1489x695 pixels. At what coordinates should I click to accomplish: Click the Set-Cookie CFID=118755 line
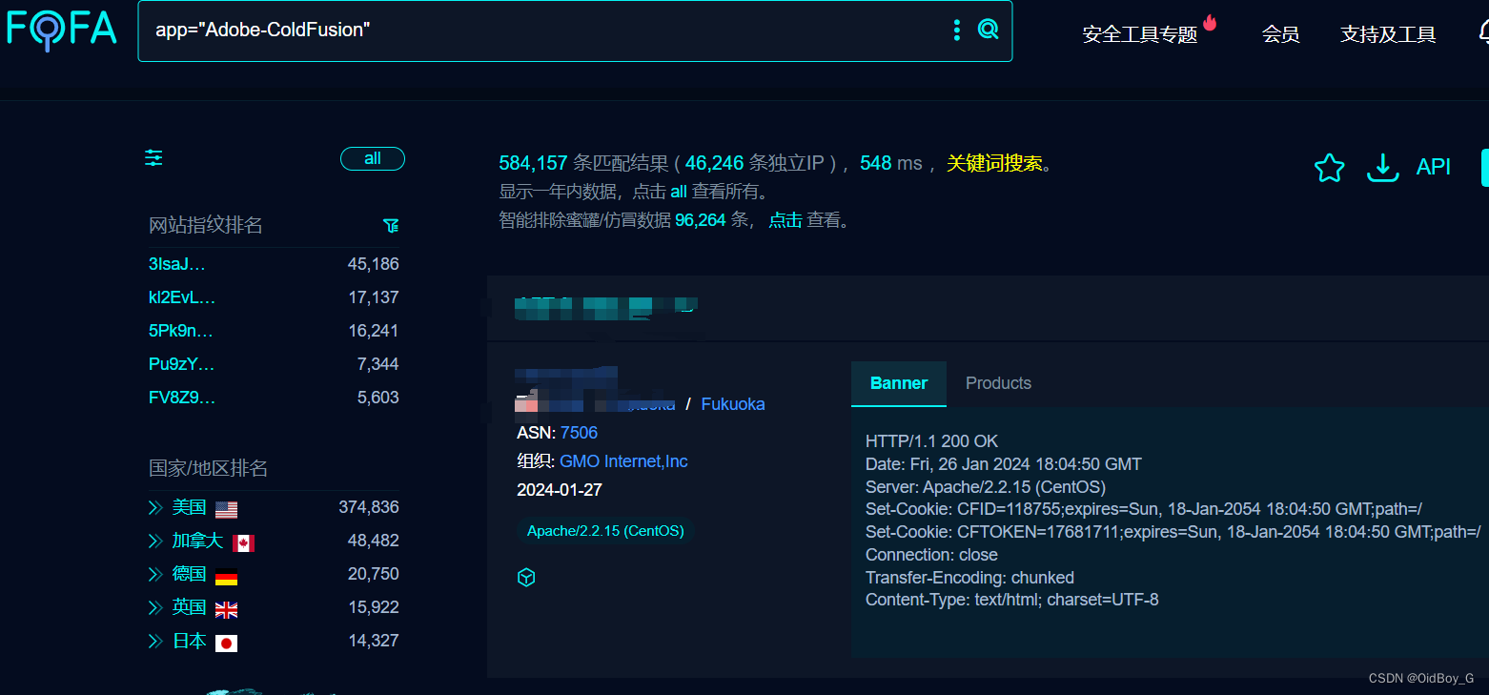[x=1144, y=509]
